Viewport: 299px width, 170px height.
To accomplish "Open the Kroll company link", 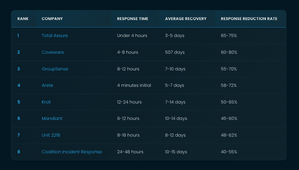I will (46, 102).
